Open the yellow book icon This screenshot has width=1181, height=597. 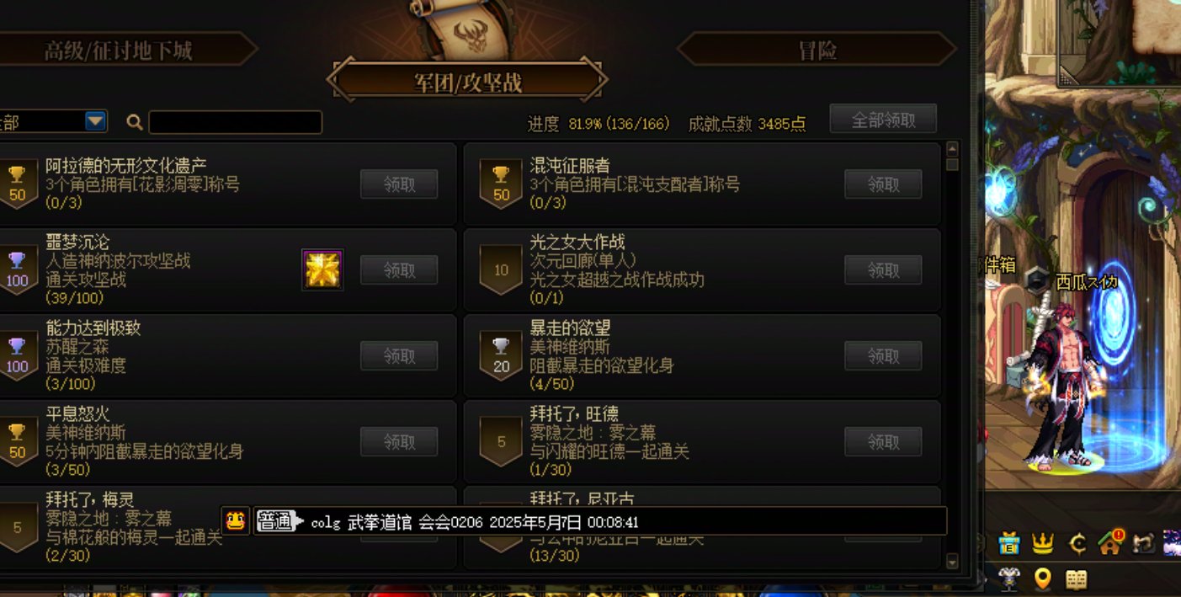coord(1076,578)
